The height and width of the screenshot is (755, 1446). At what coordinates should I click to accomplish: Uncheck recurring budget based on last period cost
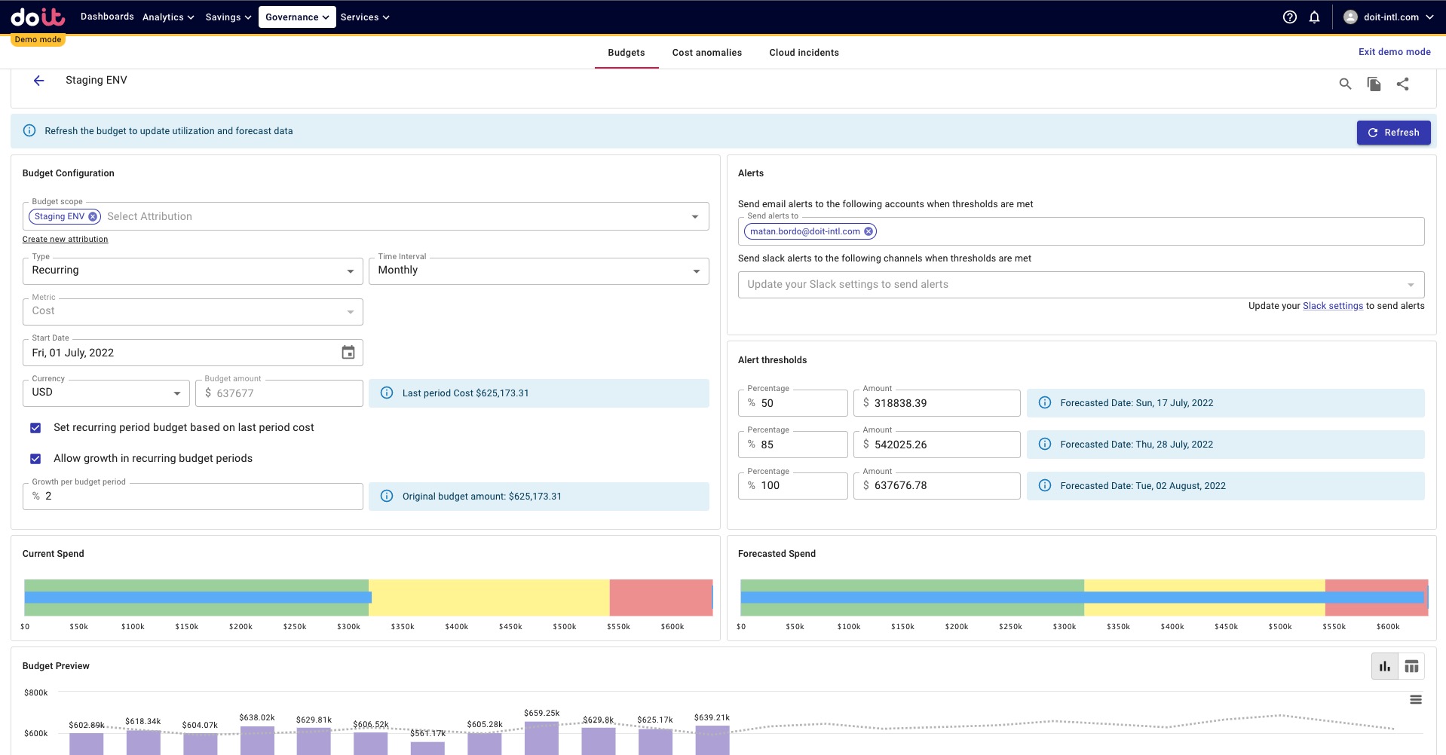tap(35, 427)
